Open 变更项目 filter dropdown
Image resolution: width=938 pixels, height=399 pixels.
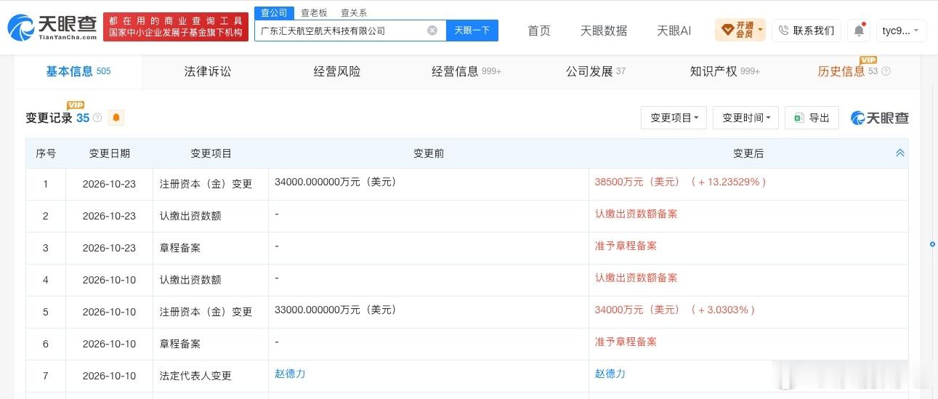tap(674, 118)
